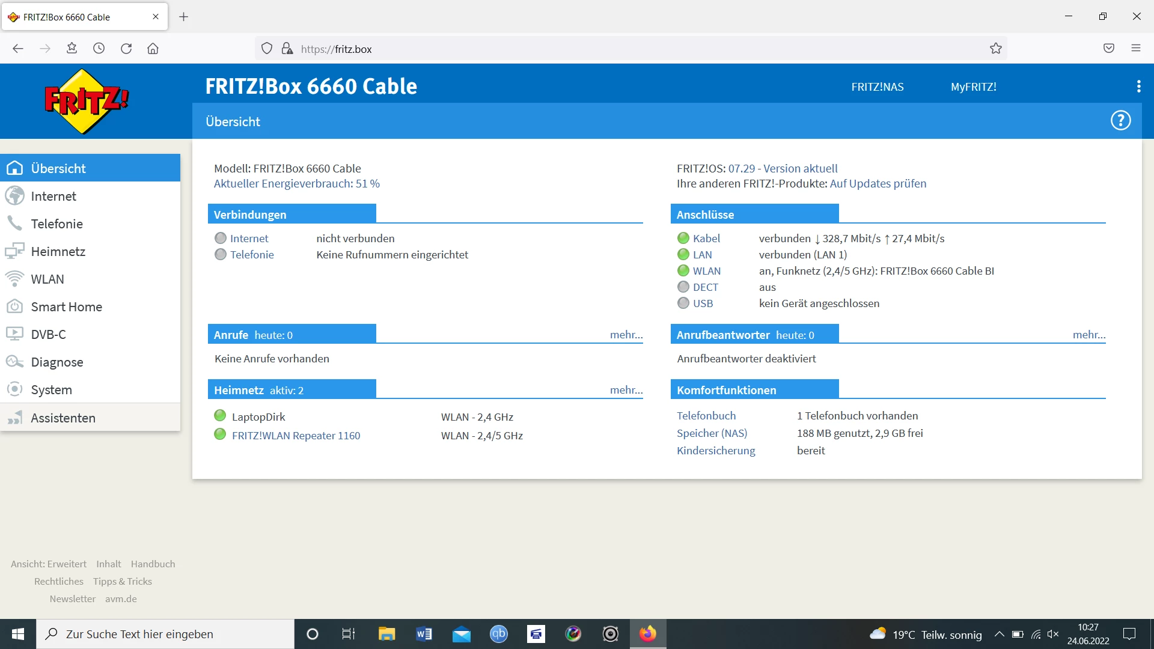This screenshot has height=649, width=1154.
Task: Expand the System menu section
Action: click(x=52, y=389)
